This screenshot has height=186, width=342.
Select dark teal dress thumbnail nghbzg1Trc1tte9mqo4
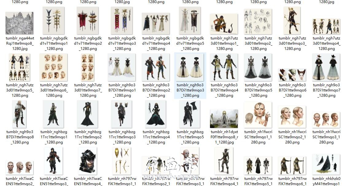click(x=156, y=114)
